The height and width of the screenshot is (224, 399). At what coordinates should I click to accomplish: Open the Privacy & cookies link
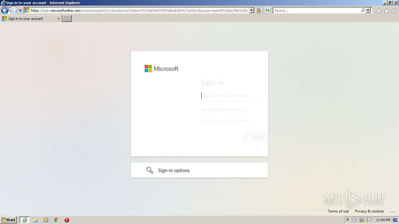(x=369, y=211)
